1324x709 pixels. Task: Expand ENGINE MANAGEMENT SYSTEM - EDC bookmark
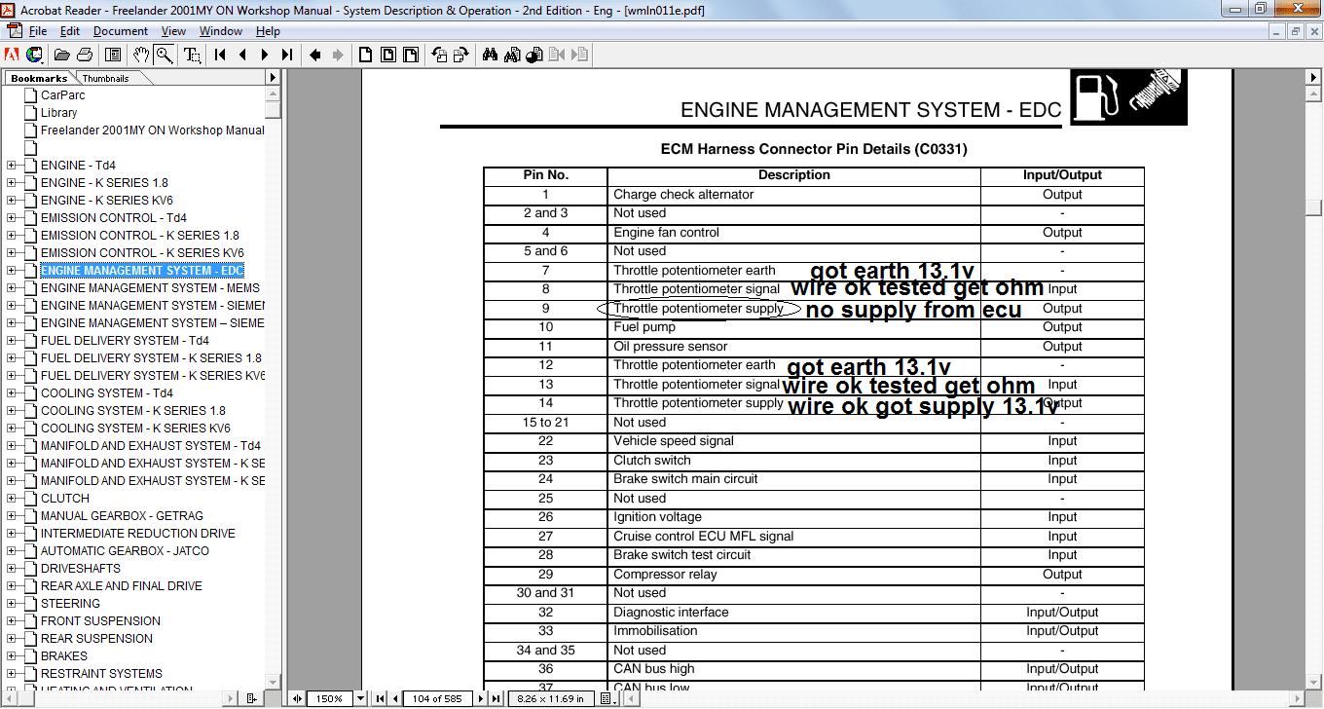[x=12, y=271]
